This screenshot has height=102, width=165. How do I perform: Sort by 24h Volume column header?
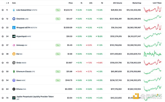click(117, 3)
